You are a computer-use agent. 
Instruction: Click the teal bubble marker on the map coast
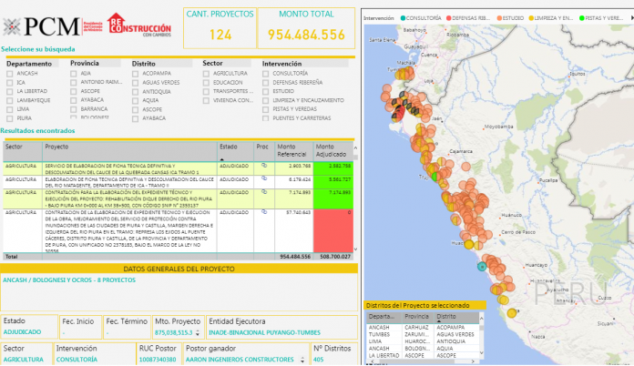(482, 266)
